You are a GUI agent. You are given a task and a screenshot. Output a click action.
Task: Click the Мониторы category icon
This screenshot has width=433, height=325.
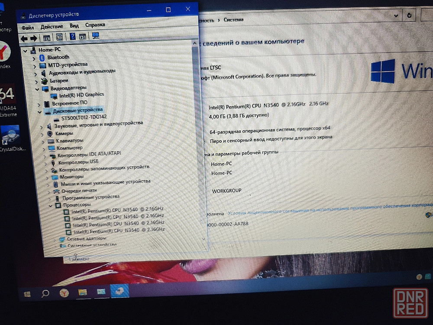coord(55,177)
